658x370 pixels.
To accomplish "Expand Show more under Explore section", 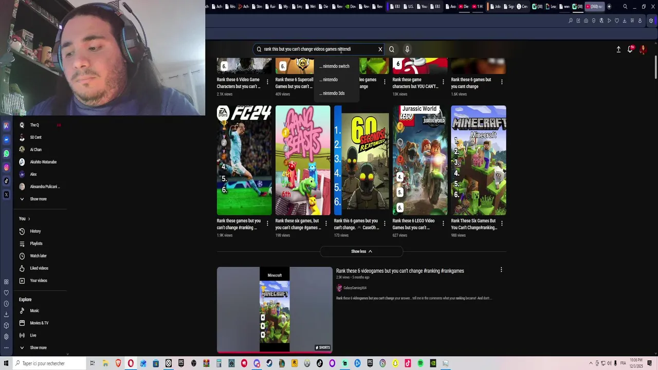I will click(x=39, y=348).
